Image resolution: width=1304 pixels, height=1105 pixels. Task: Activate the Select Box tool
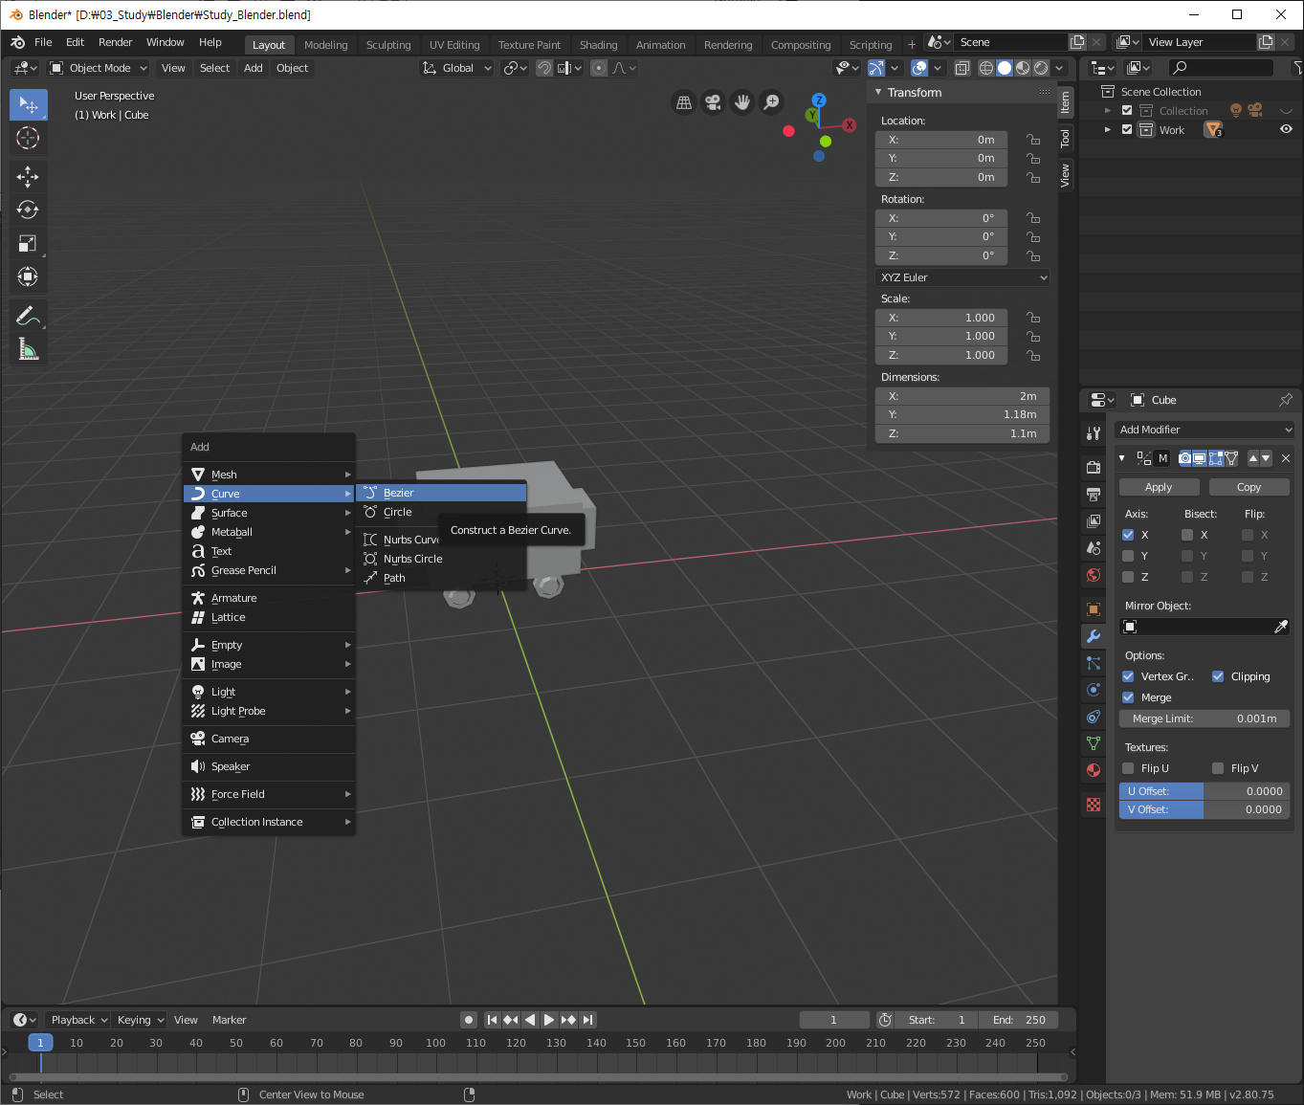coord(28,105)
